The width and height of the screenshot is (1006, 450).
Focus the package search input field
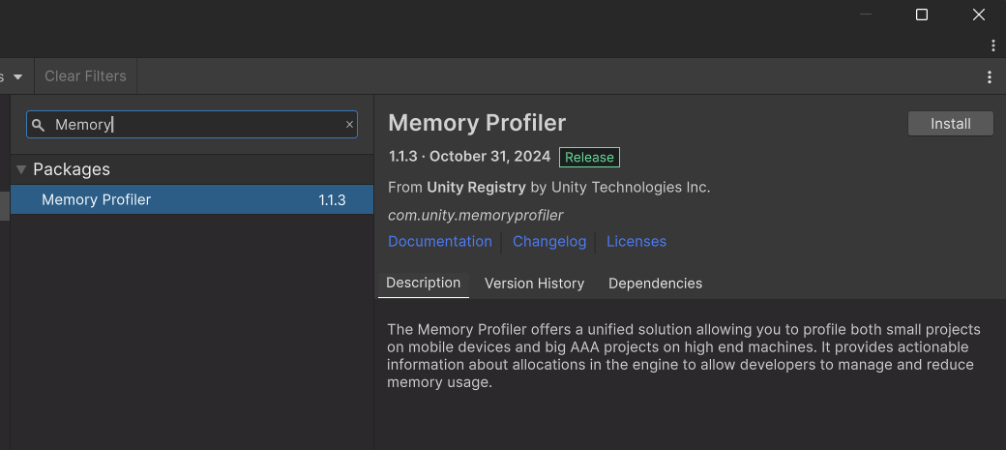point(193,125)
